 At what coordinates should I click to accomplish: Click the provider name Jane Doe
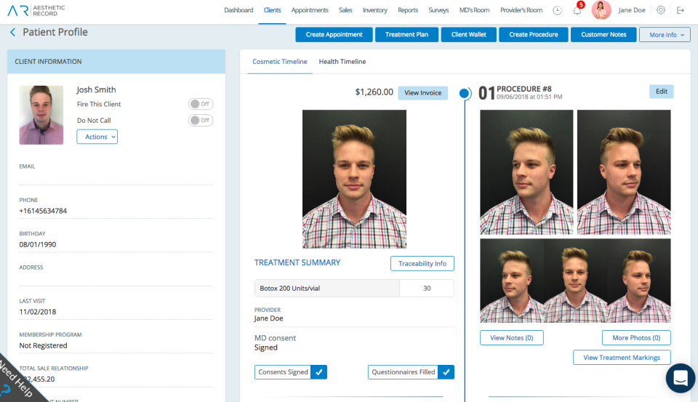click(268, 318)
